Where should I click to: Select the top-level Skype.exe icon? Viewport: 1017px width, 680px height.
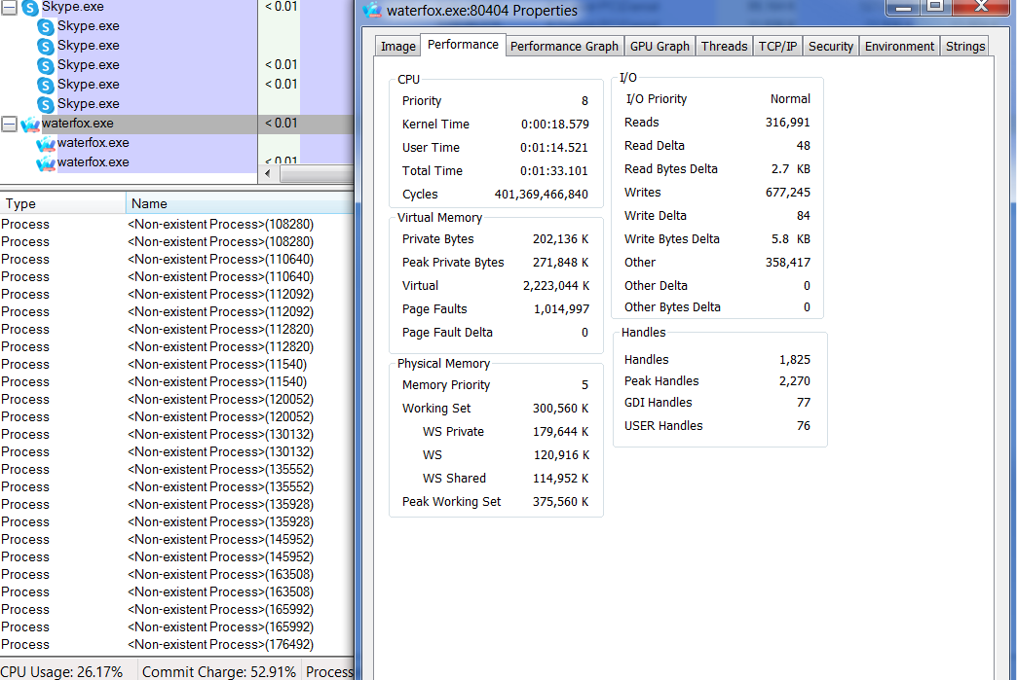coord(30,7)
